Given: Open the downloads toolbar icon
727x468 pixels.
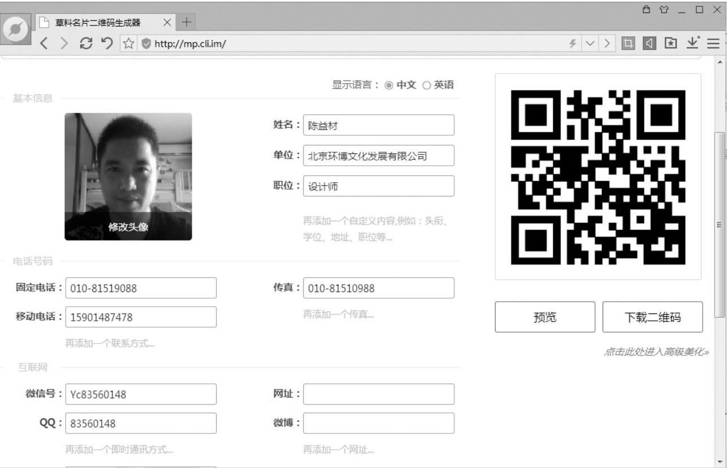Looking at the screenshot, I should tap(693, 44).
